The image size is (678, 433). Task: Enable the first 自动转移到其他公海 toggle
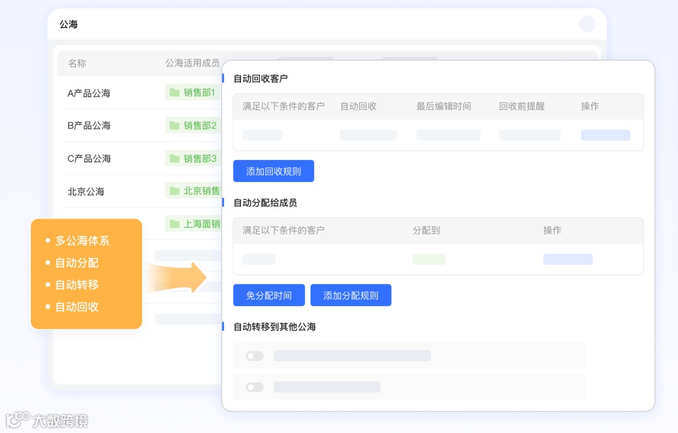tap(254, 356)
